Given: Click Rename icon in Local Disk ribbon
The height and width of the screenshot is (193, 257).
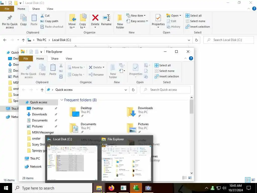Looking at the screenshot, I should click(x=106, y=20).
